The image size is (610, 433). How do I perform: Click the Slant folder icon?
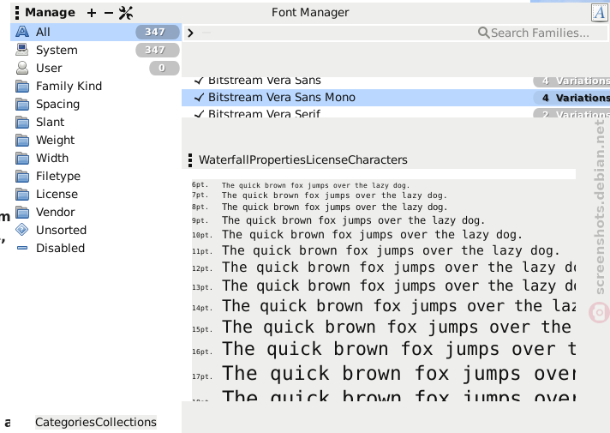(x=22, y=122)
